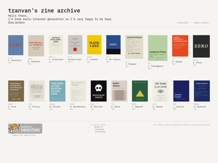The height and width of the screenshot is (163, 218).
Task: Select the artist name C. Parmiggiani
Action: click(x=155, y=66)
